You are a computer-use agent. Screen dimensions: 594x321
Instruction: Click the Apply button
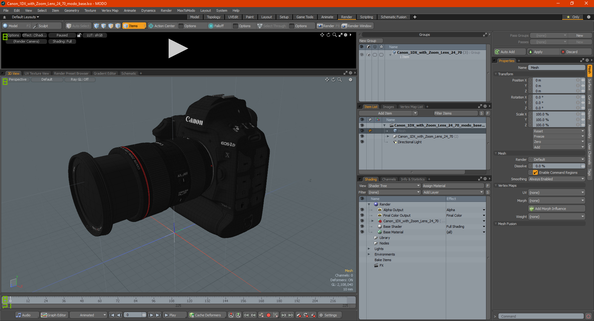point(543,52)
